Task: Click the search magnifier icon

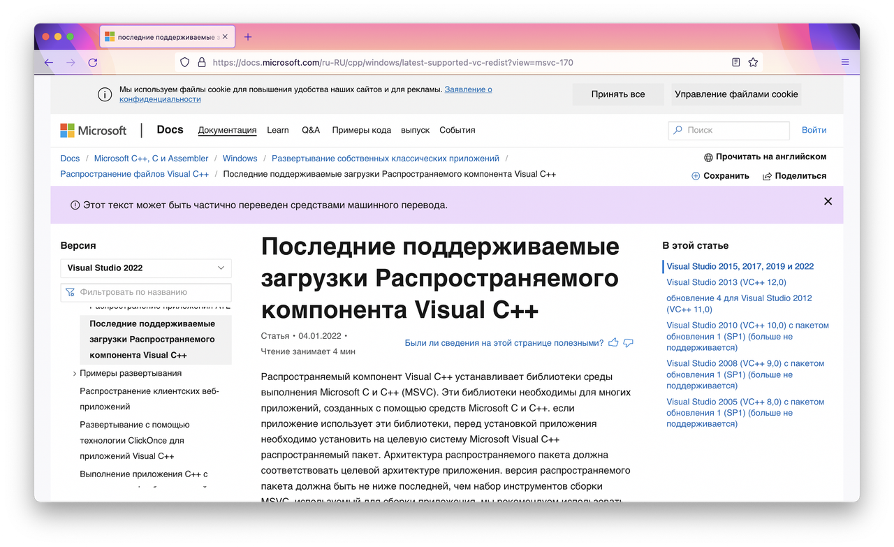Action: [677, 130]
